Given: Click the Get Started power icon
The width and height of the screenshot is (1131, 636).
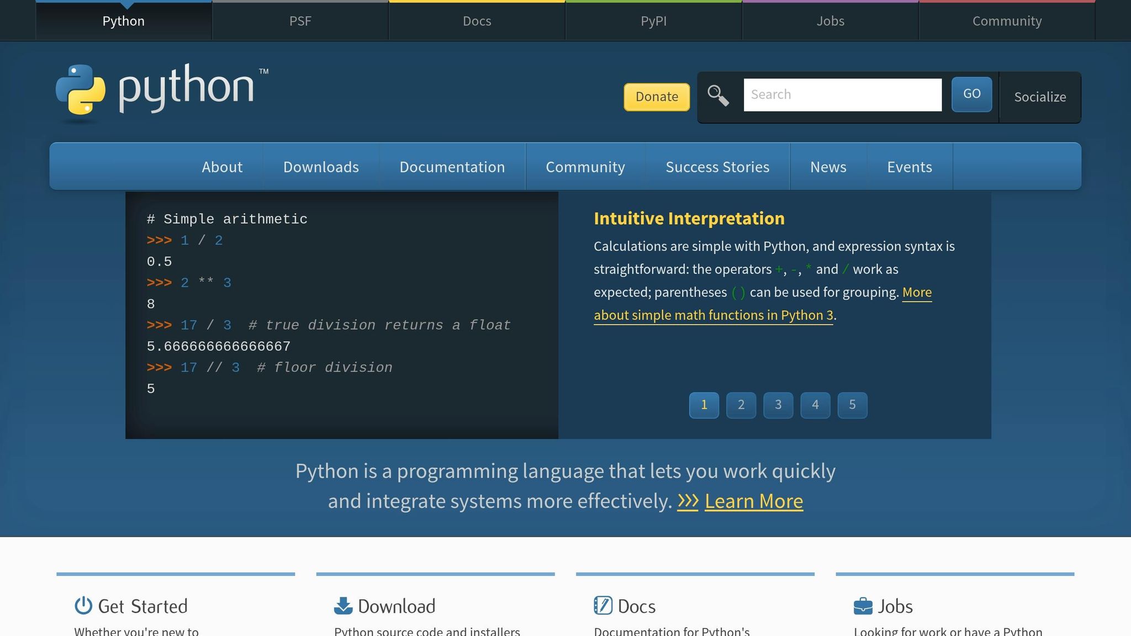Looking at the screenshot, I should [x=83, y=606].
